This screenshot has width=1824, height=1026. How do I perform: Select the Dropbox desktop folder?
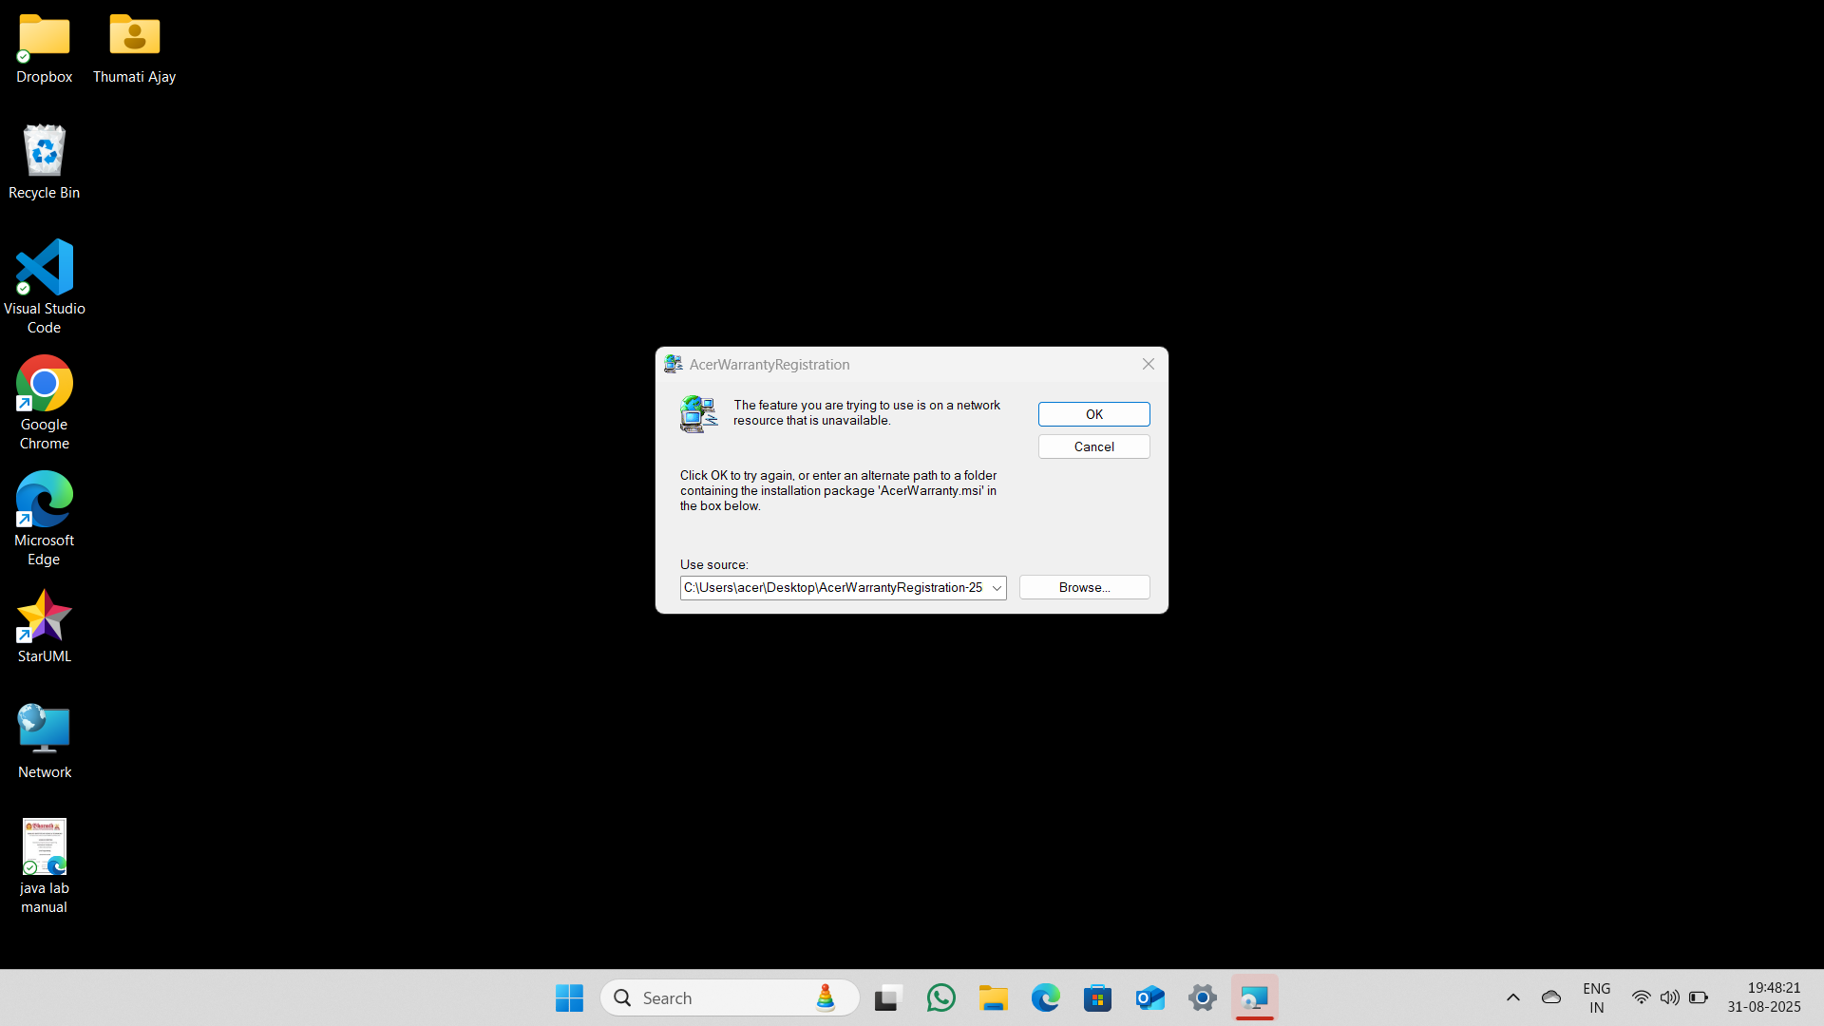(x=44, y=48)
